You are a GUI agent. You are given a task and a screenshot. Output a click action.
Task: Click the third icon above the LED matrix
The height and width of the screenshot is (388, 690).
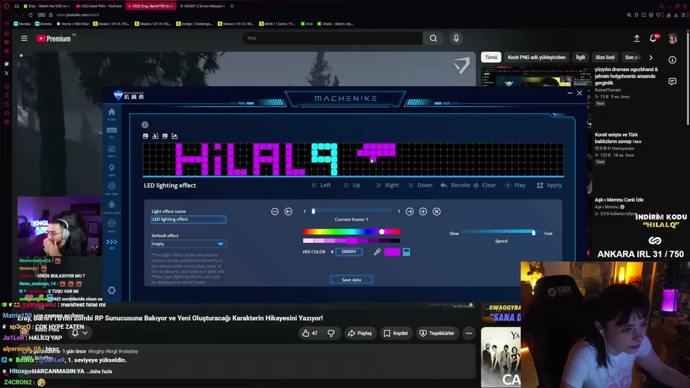click(x=165, y=136)
